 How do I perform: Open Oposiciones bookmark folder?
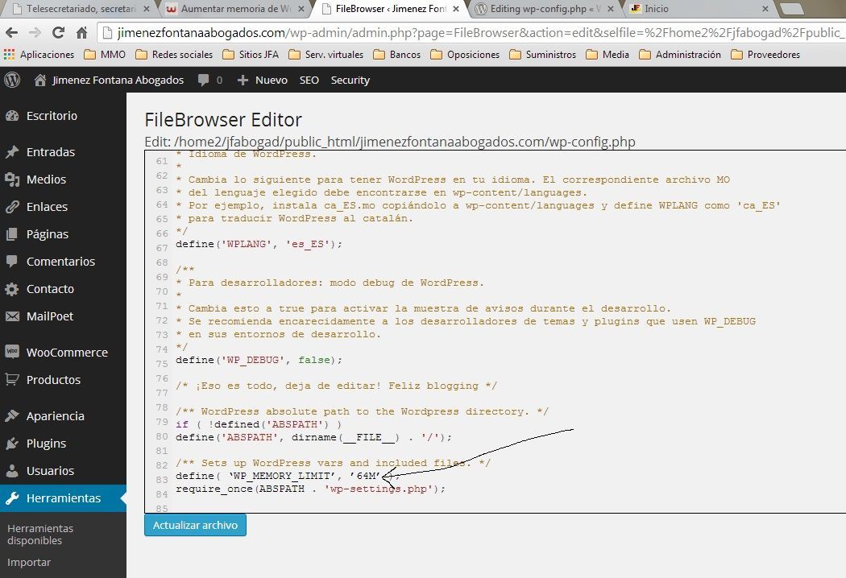point(465,55)
